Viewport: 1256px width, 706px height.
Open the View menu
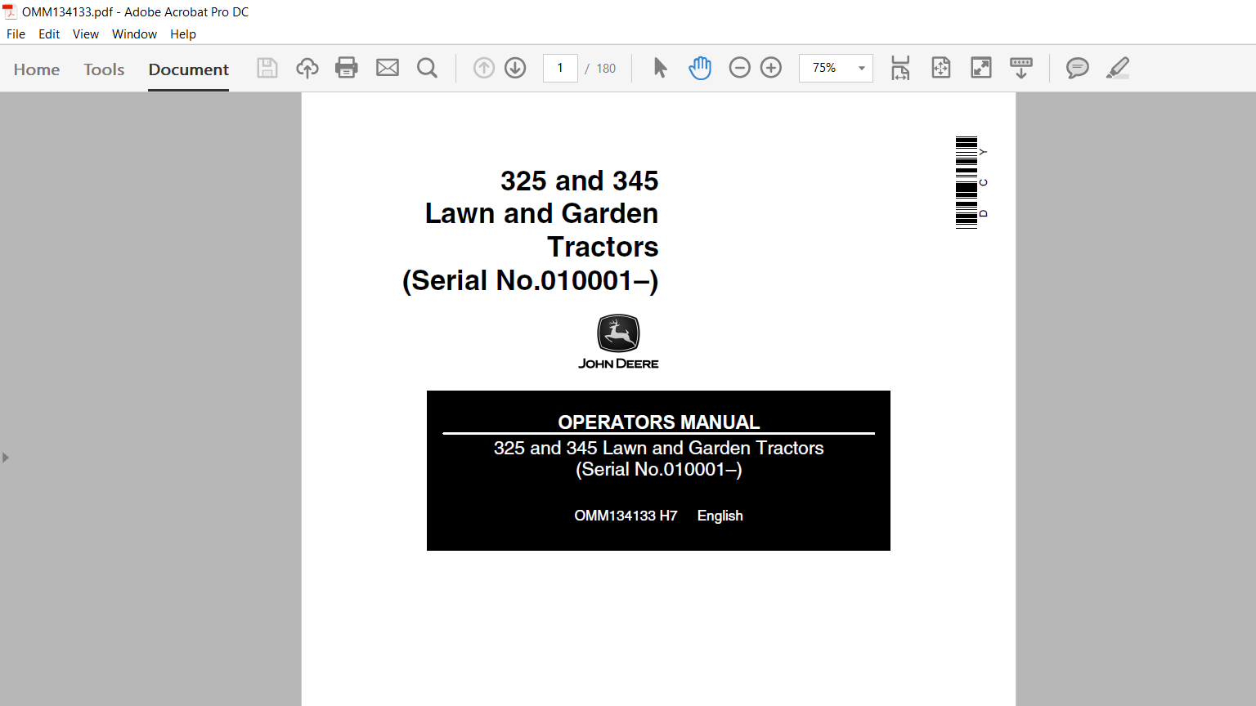tap(86, 34)
